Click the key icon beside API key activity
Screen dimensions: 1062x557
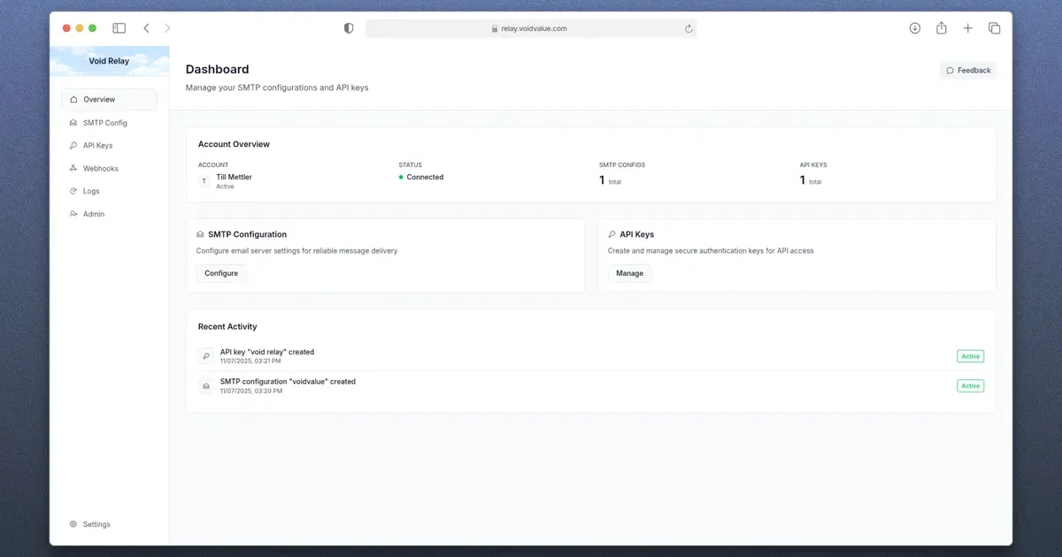click(x=206, y=356)
